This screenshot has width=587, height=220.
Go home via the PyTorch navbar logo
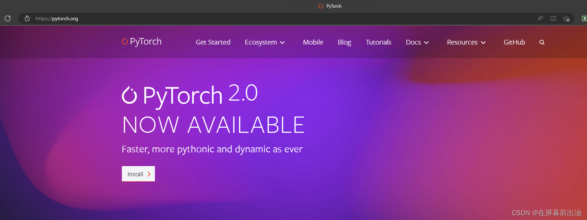pos(141,42)
